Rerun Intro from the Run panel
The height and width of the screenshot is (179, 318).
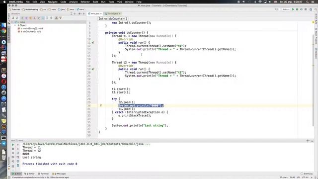click(x=13, y=145)
